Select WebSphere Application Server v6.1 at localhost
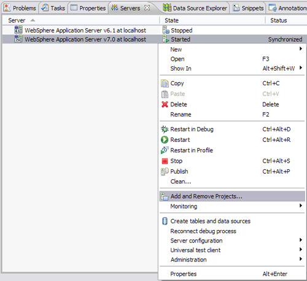The image size is (307, 281). tap(85, 30)
